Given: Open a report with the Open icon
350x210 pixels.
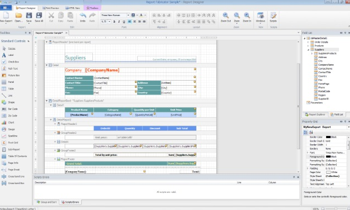Looking at the screenshot, I should tap(19, 15).
